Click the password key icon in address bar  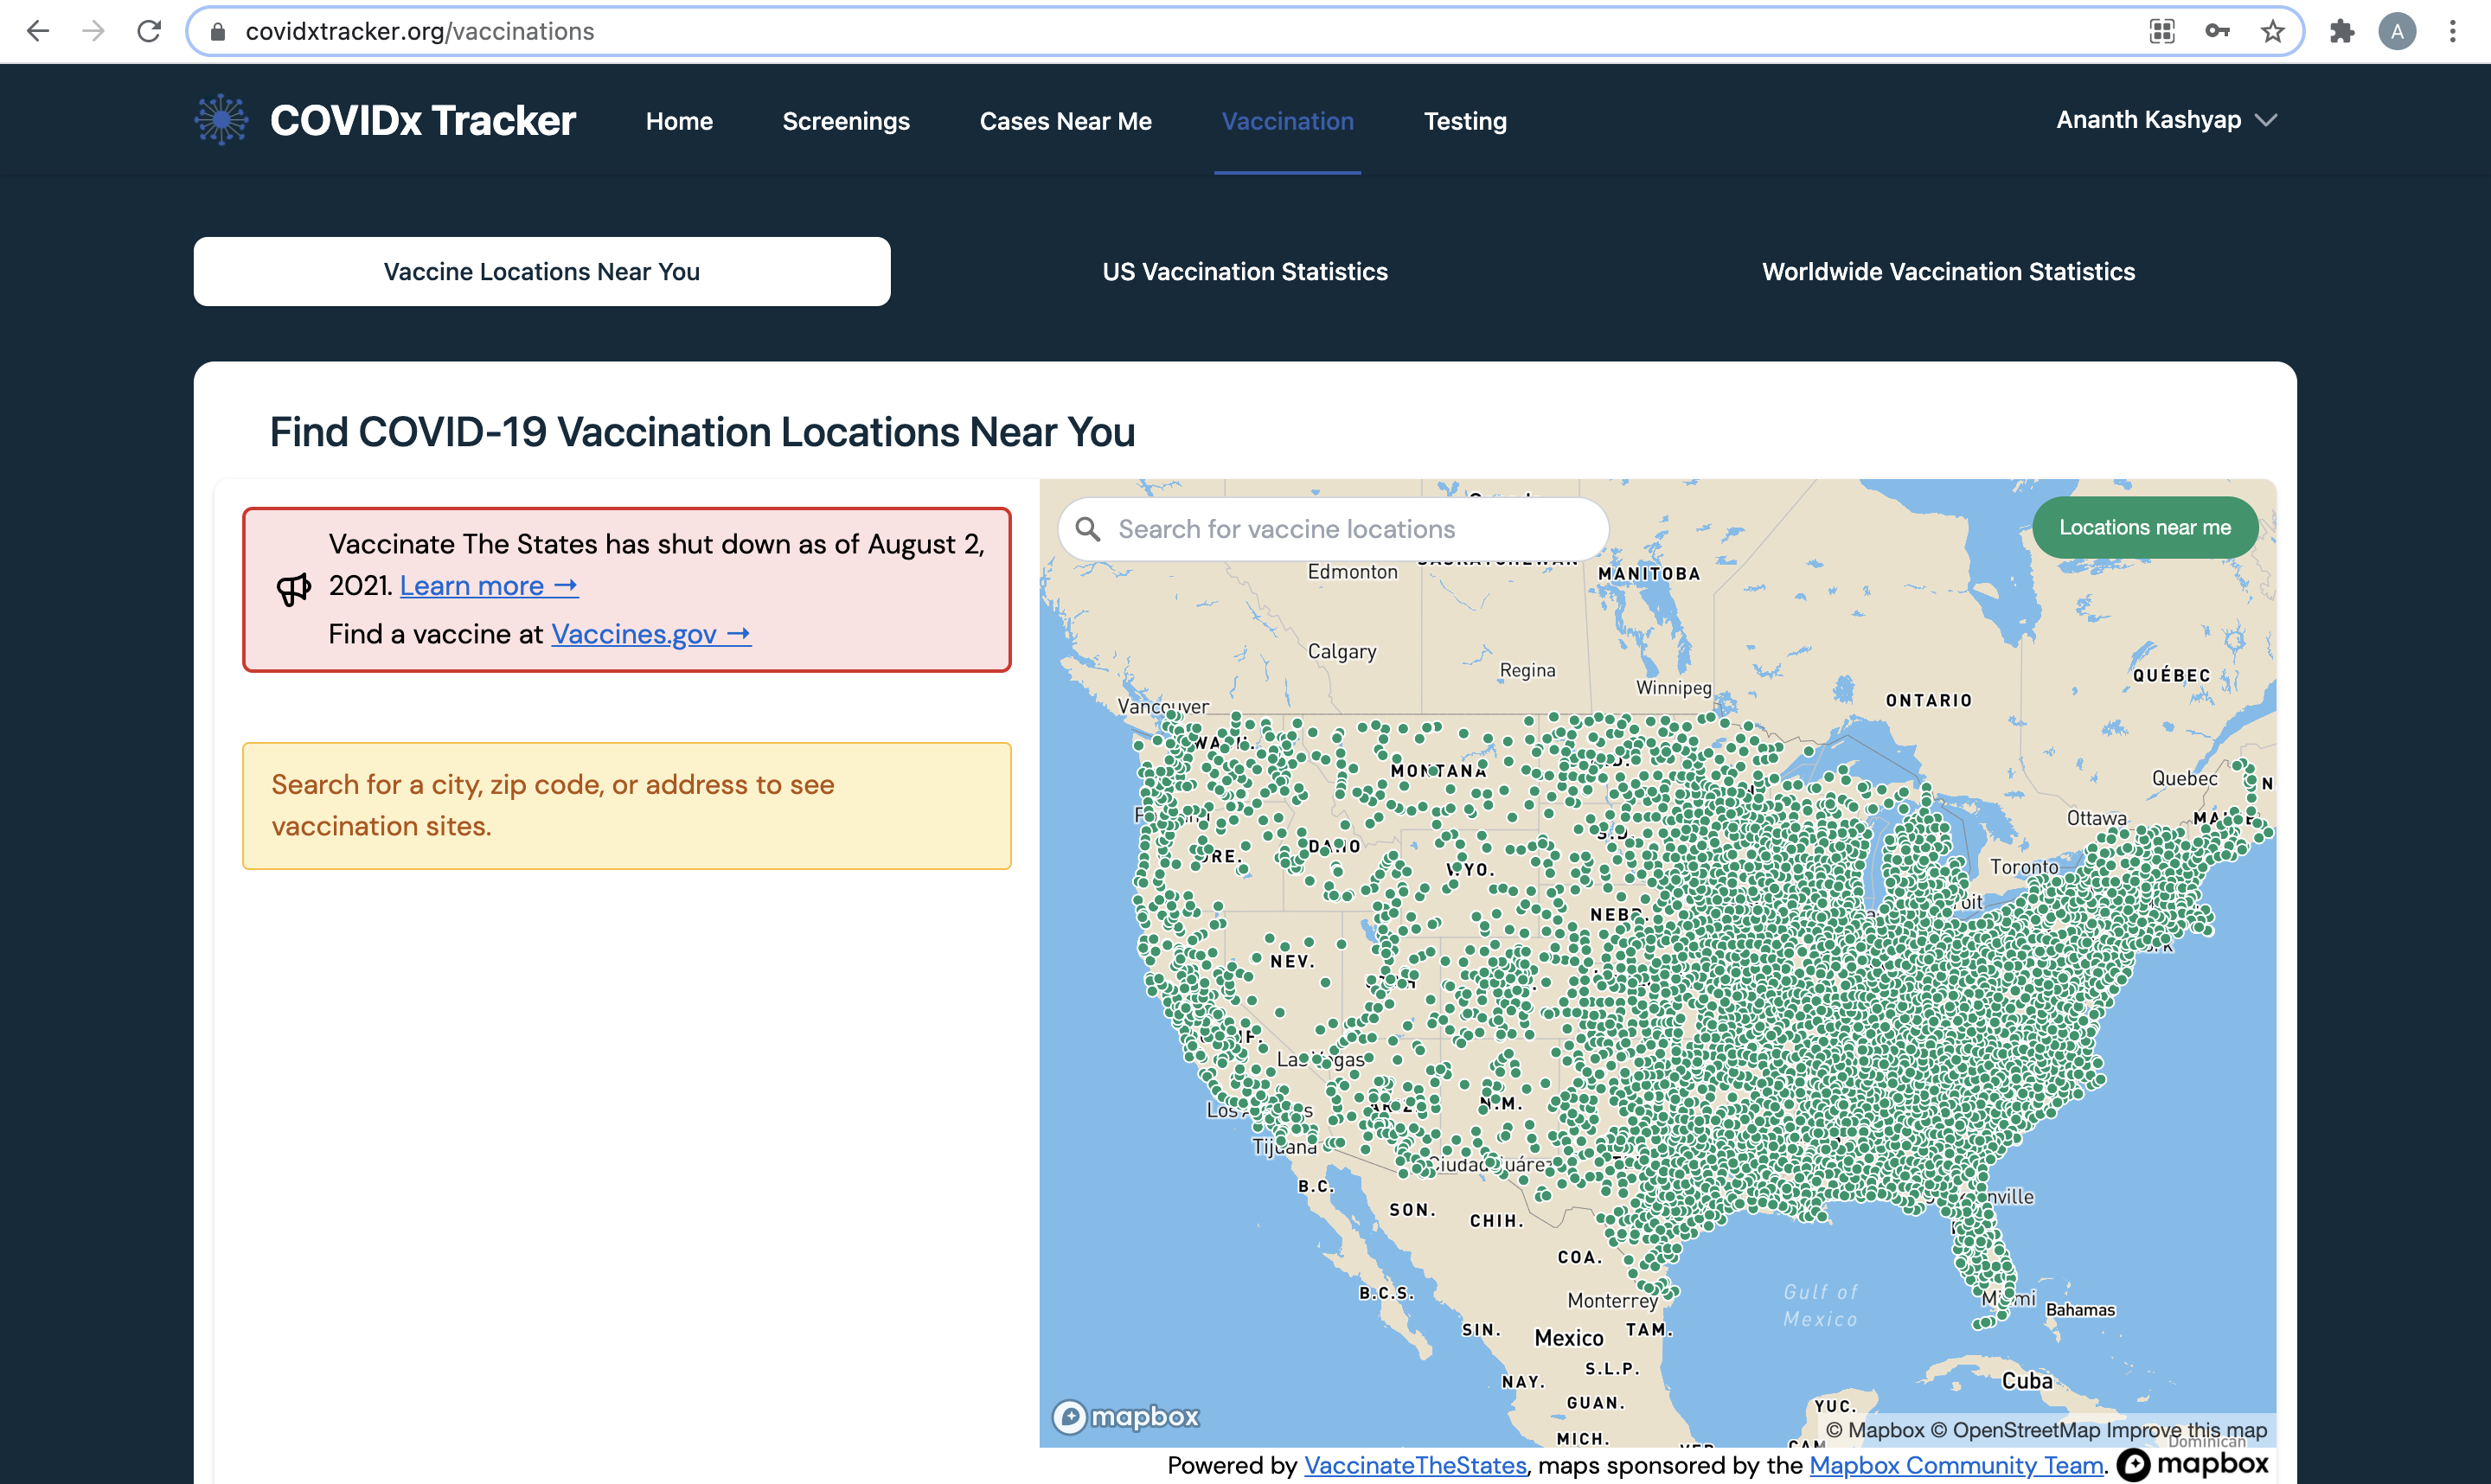[x=2216, y=31]
